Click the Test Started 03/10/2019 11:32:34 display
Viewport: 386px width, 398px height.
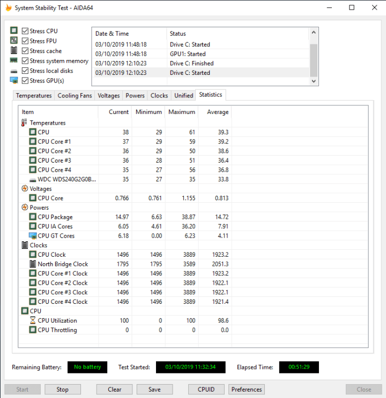click(x=190, y=367)
